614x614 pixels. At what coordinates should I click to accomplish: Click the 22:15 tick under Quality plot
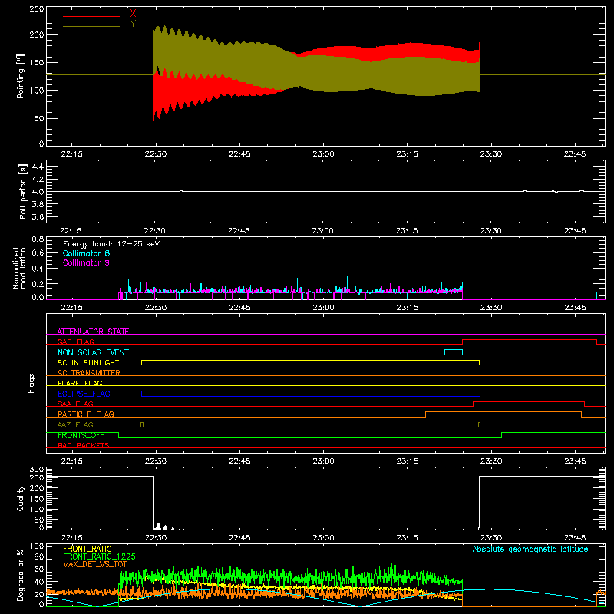71,538
